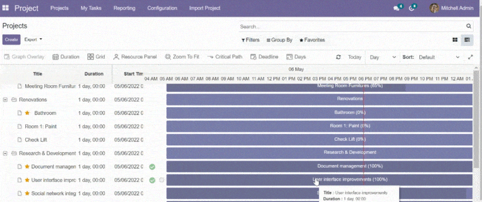This screenshot has width=482, height=202.
Task: Click the Title column header
Action: (x=38, y=74)
